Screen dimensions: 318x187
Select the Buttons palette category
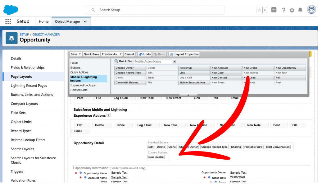75,68
